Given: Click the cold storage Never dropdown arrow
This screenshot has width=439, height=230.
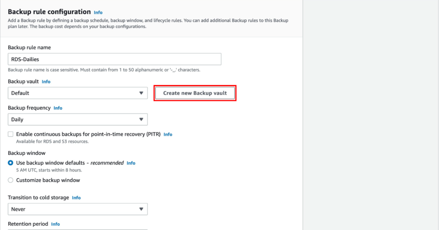Looking at the screenshot, I should (x=141, y=209).
